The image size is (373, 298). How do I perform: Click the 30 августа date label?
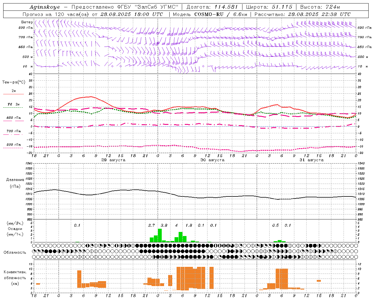(212, 160)
